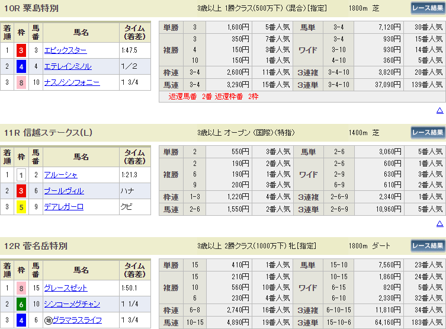
Task: Open horse link プールヴィル
Action: pyautogui.click(x=64, y=191)
